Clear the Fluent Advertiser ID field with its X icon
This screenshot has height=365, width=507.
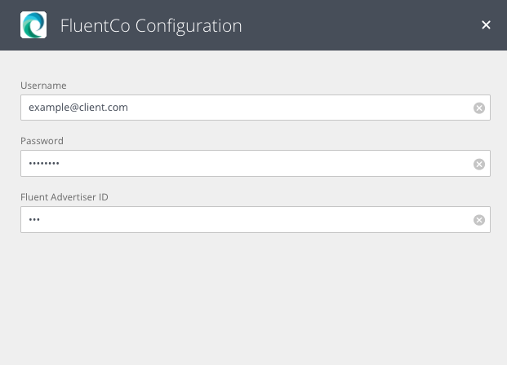pos(479,220)
